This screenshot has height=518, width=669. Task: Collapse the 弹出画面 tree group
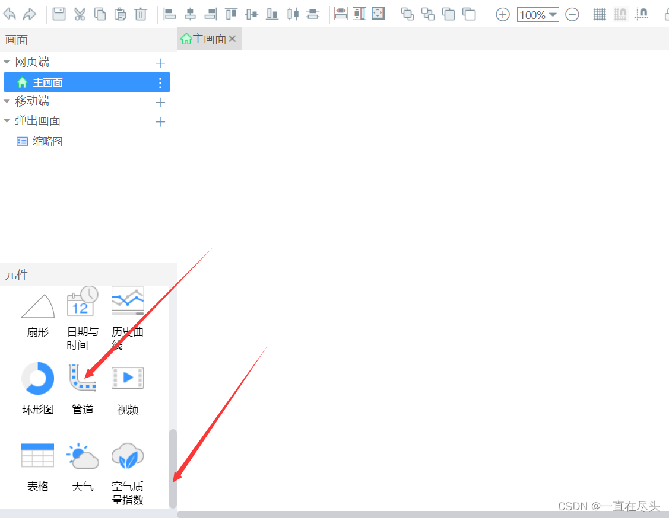[7, 121]
